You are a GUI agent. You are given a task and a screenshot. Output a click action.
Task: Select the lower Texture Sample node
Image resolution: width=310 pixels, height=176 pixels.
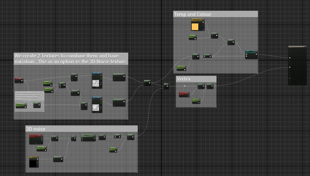point(97,98)
